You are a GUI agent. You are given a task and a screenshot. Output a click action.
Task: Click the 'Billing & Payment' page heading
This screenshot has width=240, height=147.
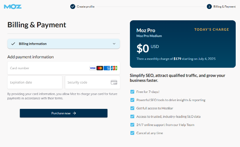37,25
